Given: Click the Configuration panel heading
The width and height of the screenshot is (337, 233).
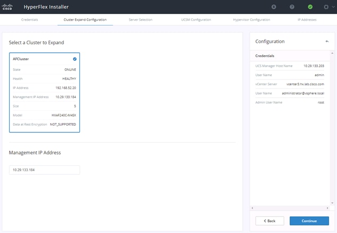Looking at the screenshot, I should pos(270,41).
